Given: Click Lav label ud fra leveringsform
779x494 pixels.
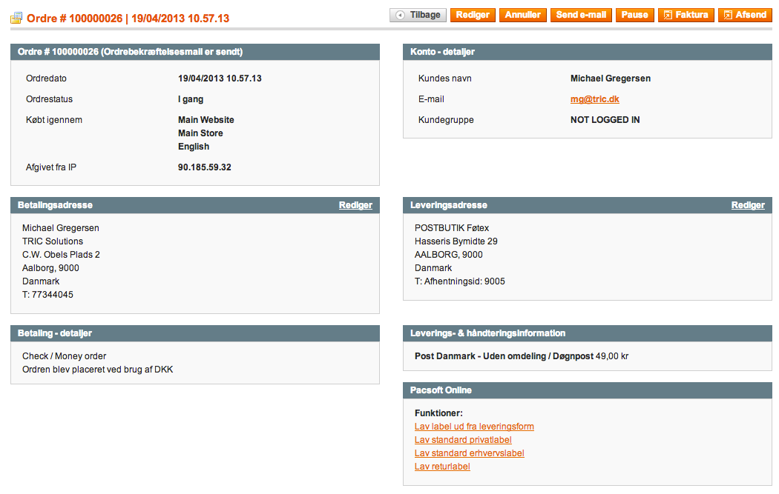Looking at the screenshot, I should 474,427.
